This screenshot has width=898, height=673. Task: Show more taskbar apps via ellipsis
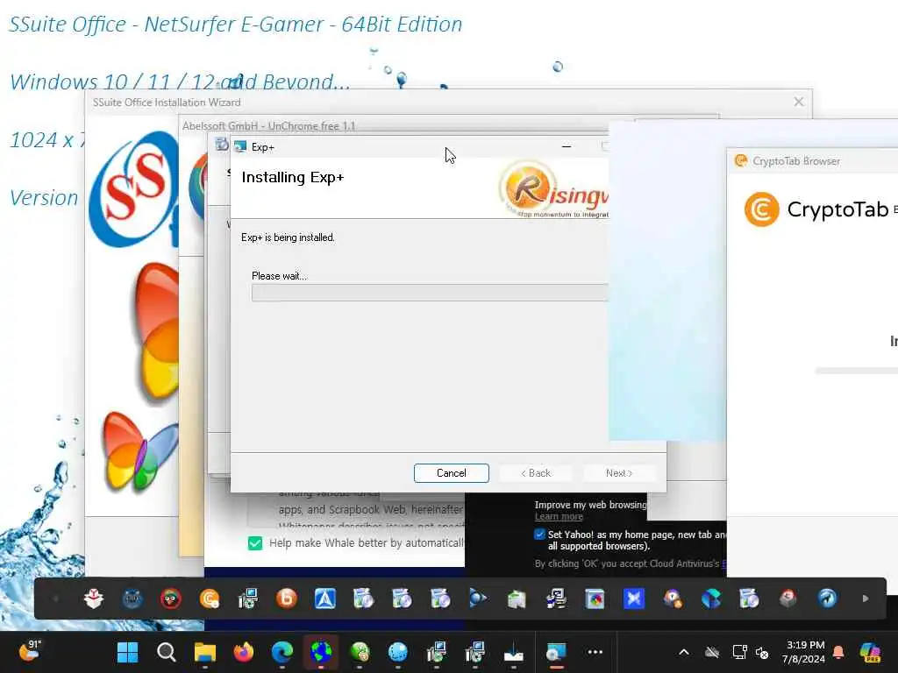tap(595, 652)
